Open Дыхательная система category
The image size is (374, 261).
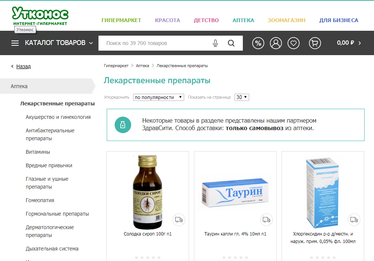coord(52,249)
